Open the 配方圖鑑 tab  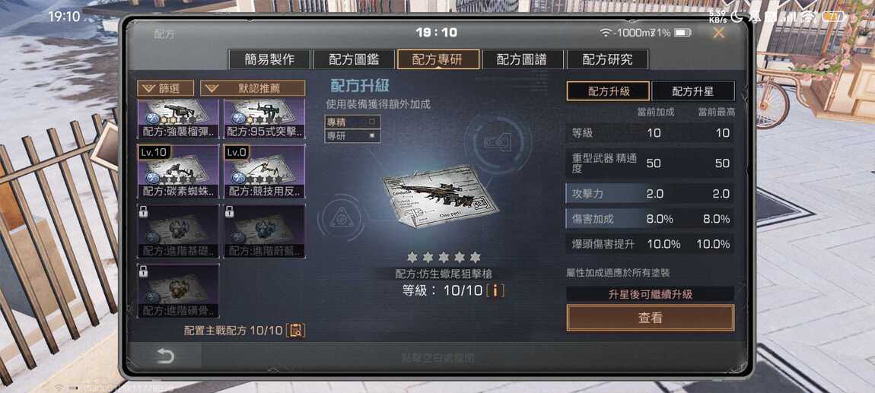tap(353, 59)
